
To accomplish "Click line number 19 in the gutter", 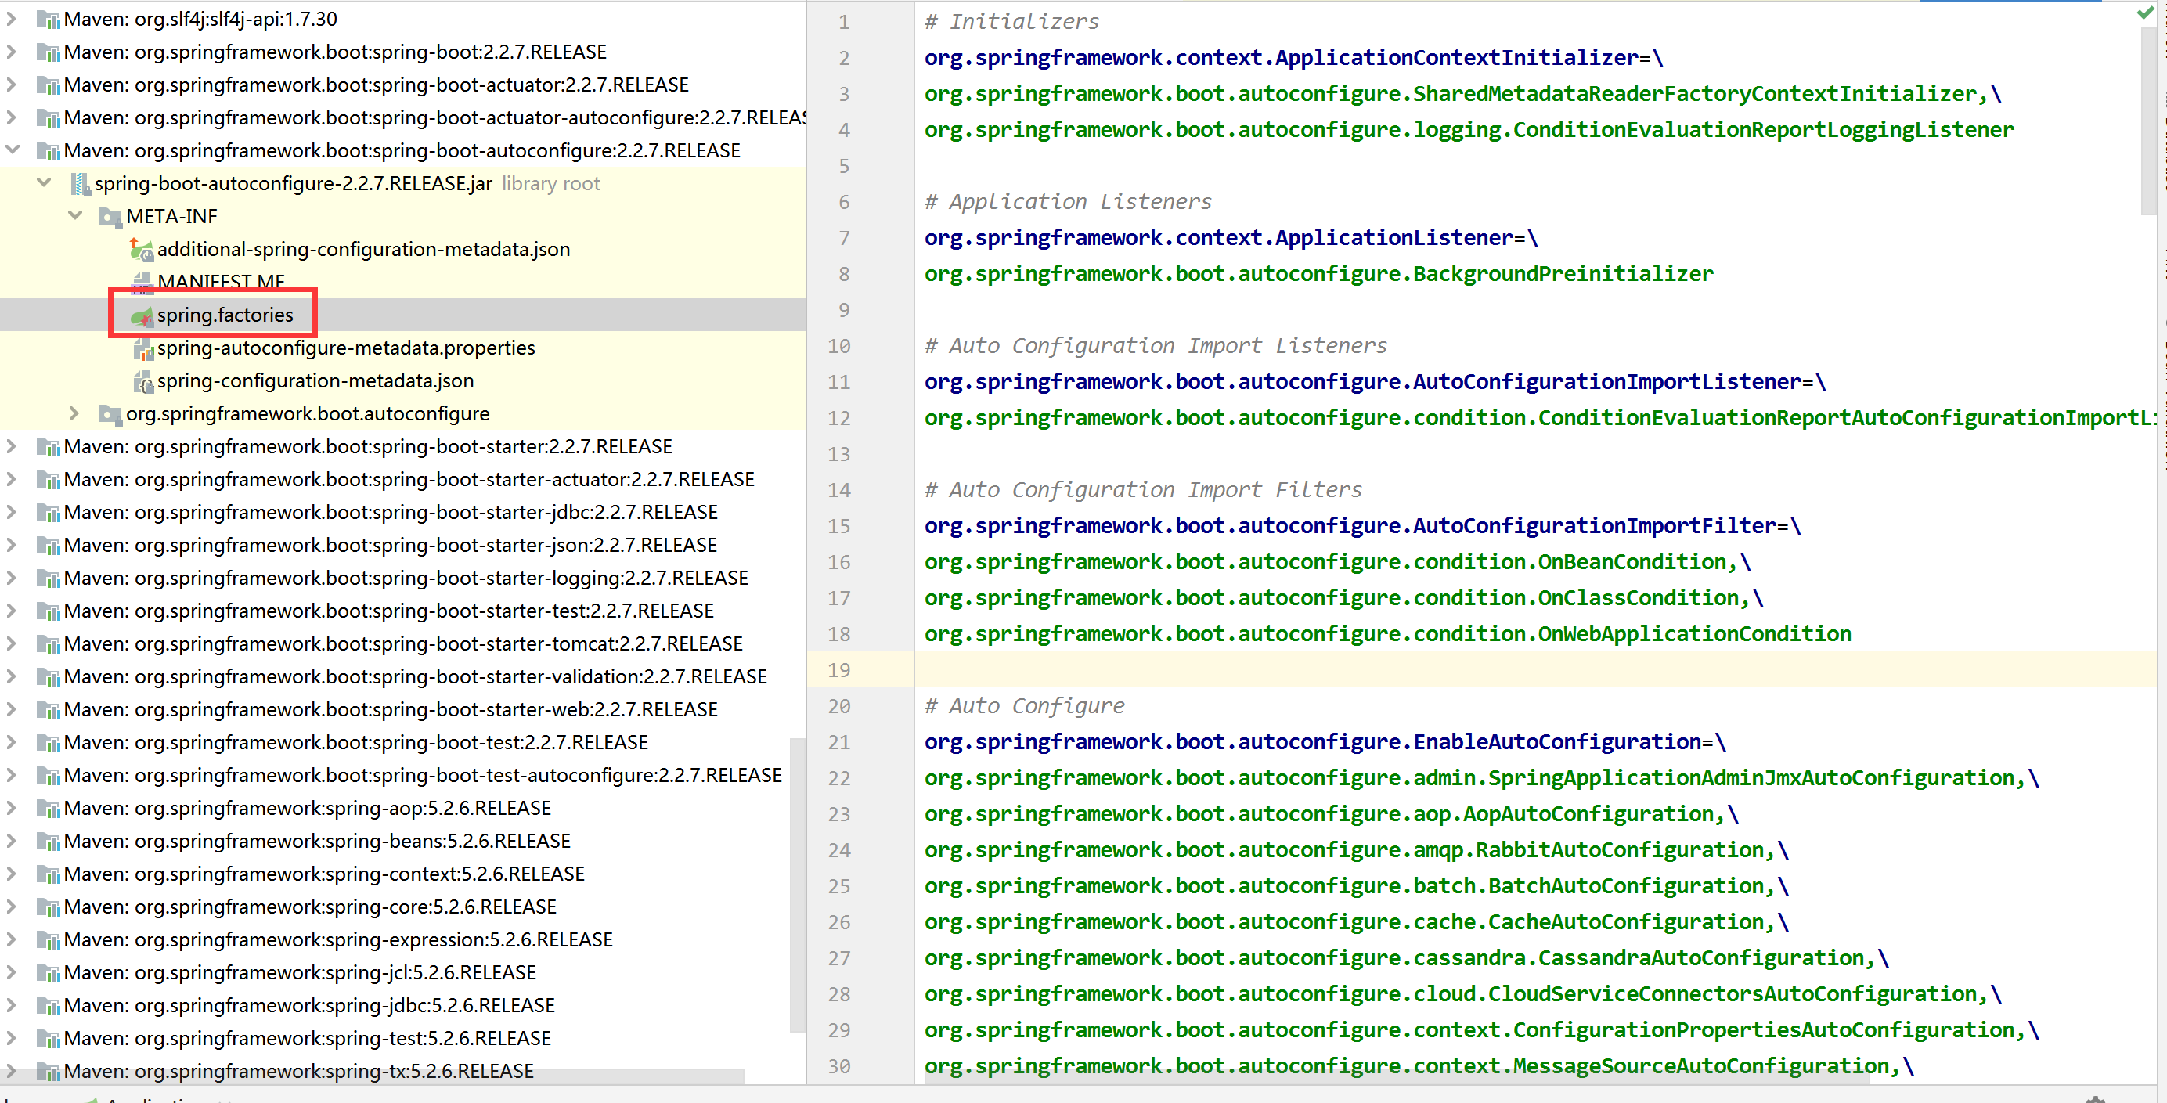I will click(x=839, y=671).
